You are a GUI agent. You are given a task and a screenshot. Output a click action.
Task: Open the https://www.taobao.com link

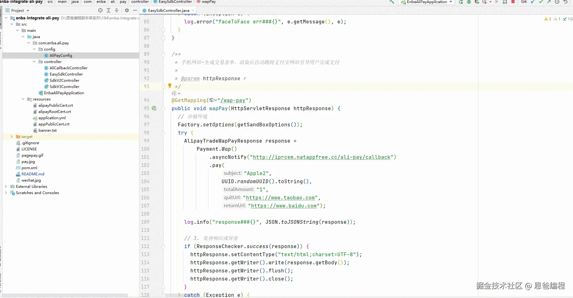tap(280, 198)
